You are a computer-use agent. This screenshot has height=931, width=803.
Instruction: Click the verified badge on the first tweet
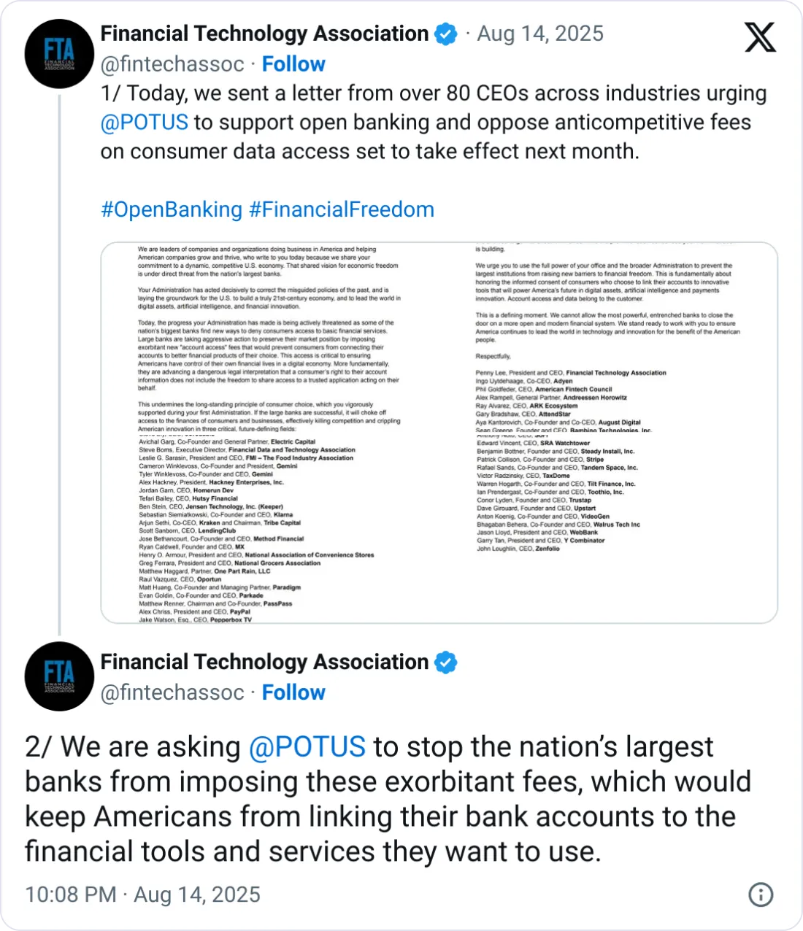446,34
